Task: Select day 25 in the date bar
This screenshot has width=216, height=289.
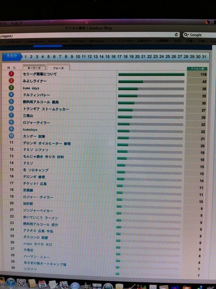Action: 168,57
